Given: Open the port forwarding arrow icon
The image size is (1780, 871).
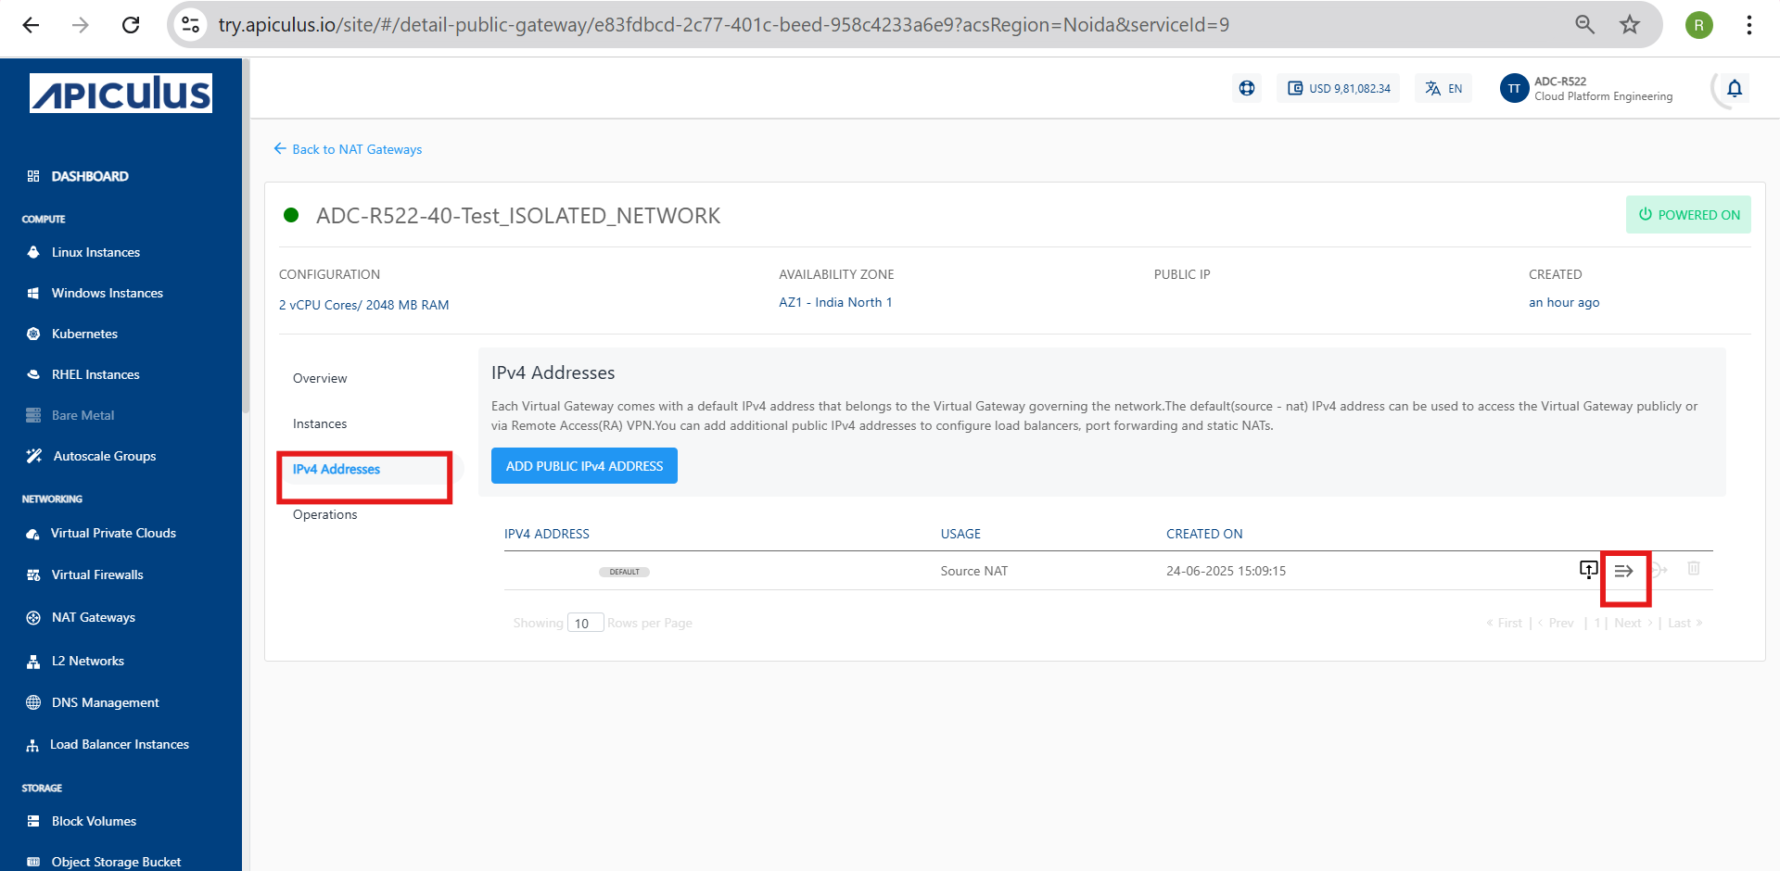Looking at the screenshot, I should pyautogui.click(x=1623, y=571).
